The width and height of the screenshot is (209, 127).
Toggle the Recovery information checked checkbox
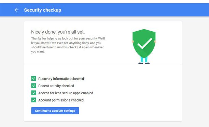pyautogui.click(x=34, y=79)
